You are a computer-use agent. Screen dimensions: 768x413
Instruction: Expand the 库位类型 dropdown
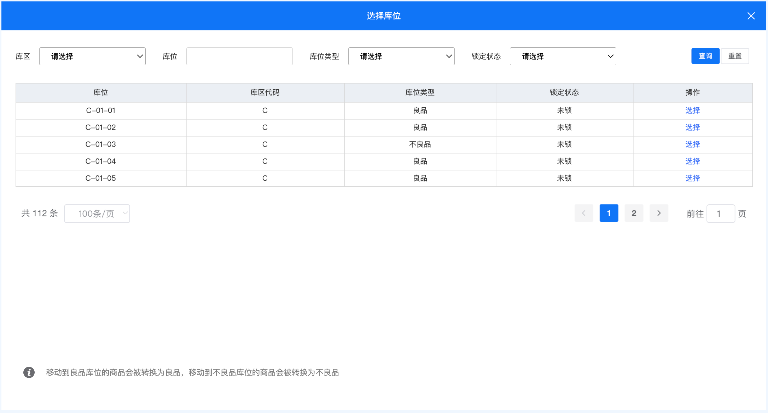pos(401,56)
